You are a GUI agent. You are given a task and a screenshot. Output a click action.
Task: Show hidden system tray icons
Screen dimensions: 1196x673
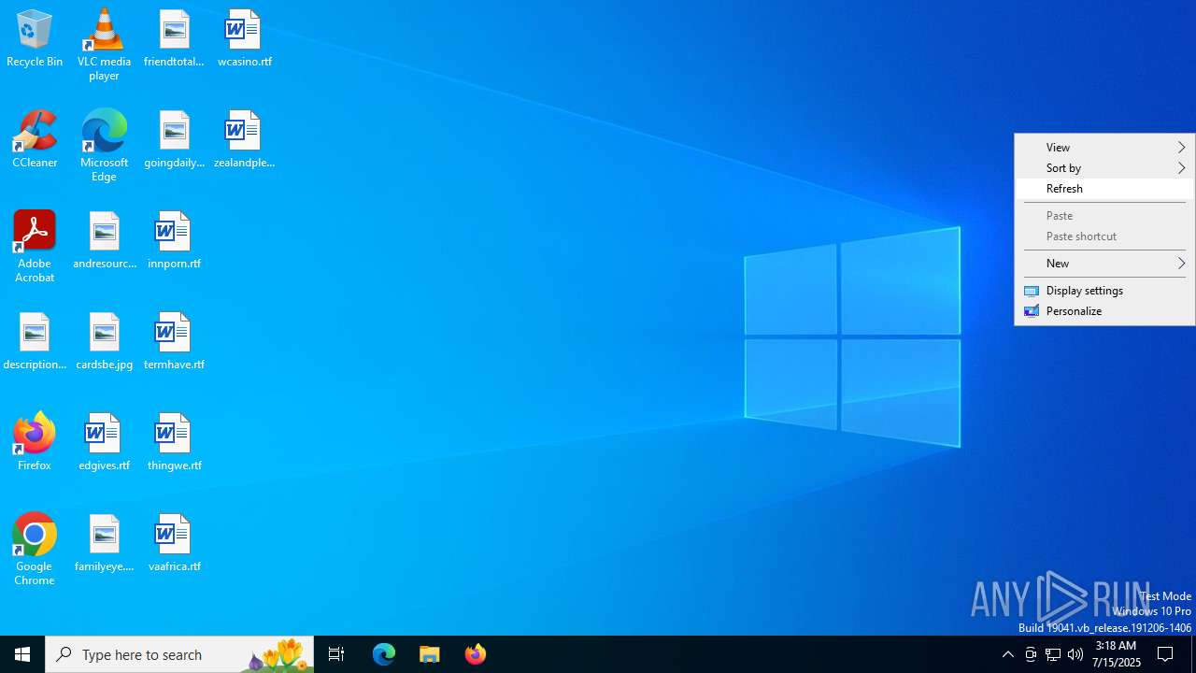1007,654
